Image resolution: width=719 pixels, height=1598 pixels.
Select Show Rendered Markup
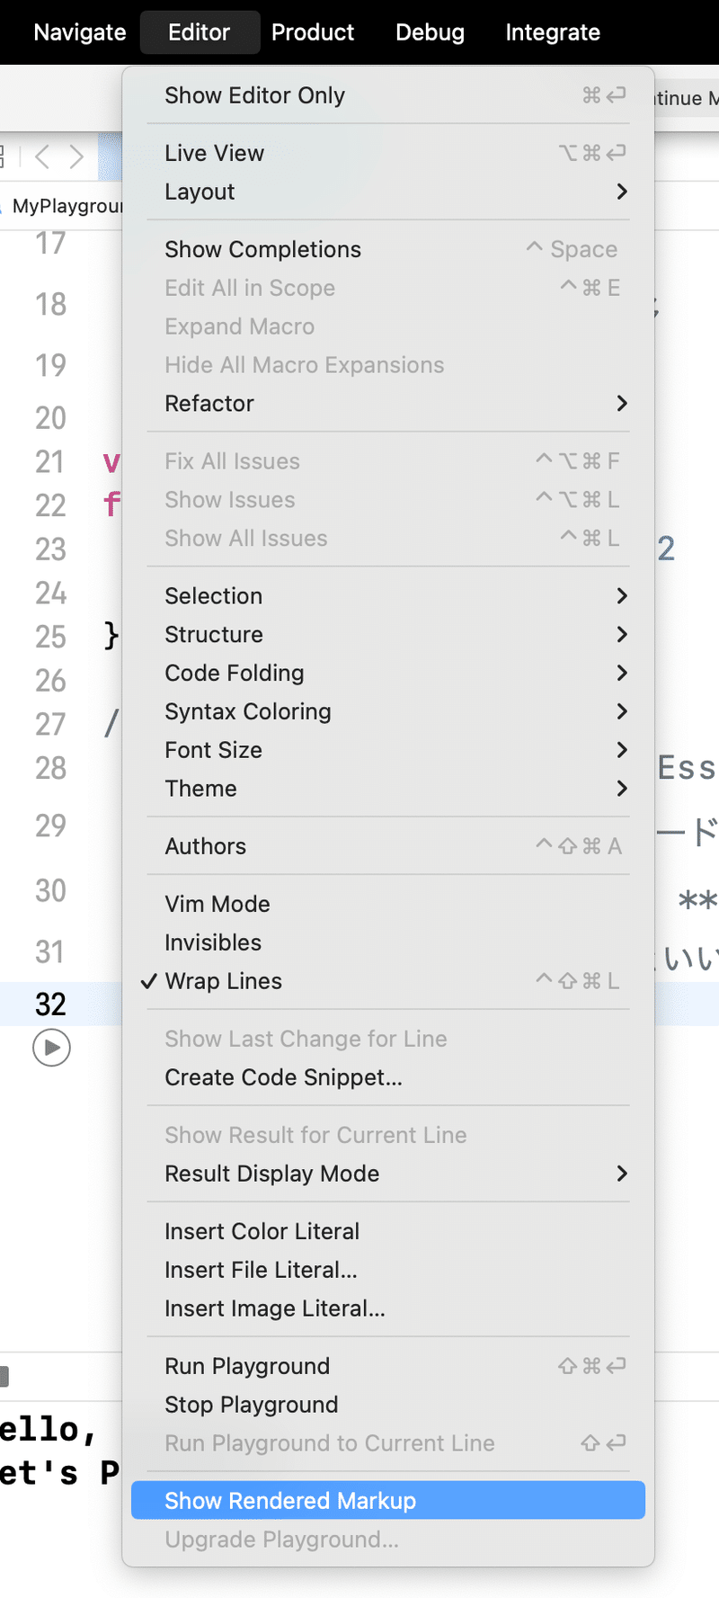(388, 1500)
